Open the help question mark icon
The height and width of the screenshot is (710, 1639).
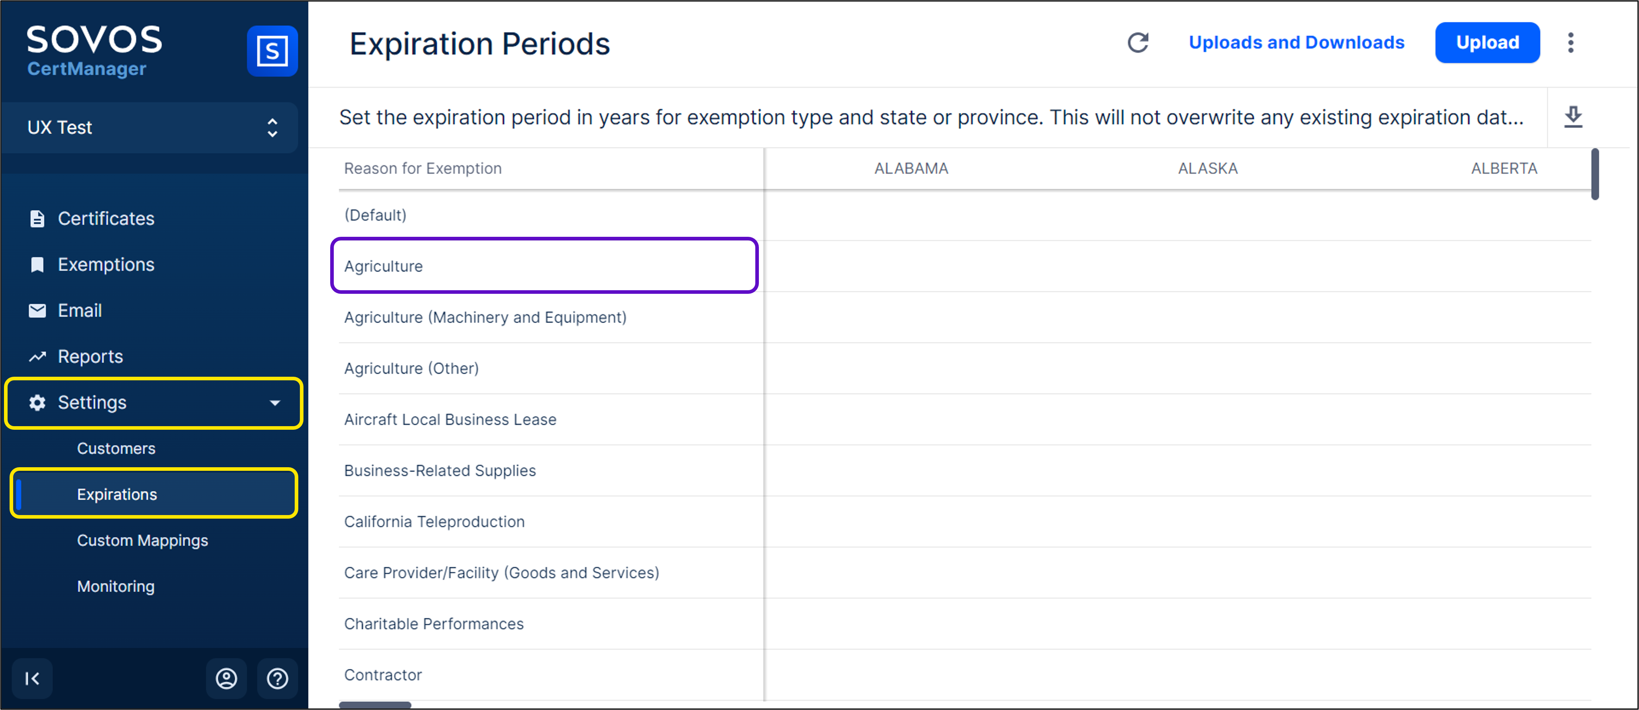click(278, 678)
